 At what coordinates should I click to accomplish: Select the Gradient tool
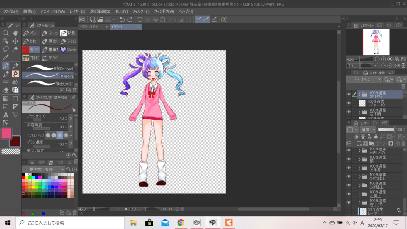click(x=6, y=99)
